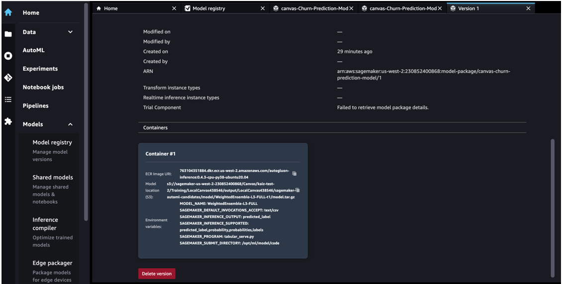Viewport: 563px width, 284px height.
Task: Open extensions puzzle icon
Action: click(8, 121)
